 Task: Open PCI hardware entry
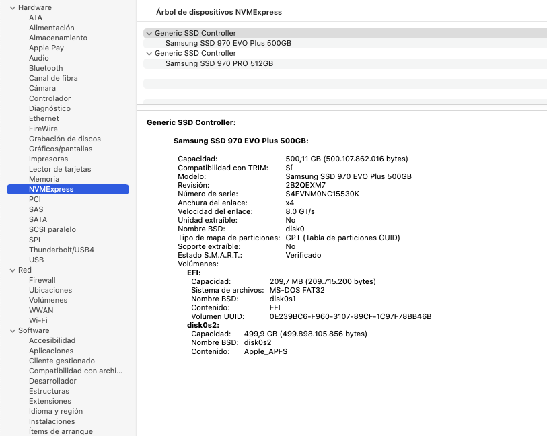[35, 200]
